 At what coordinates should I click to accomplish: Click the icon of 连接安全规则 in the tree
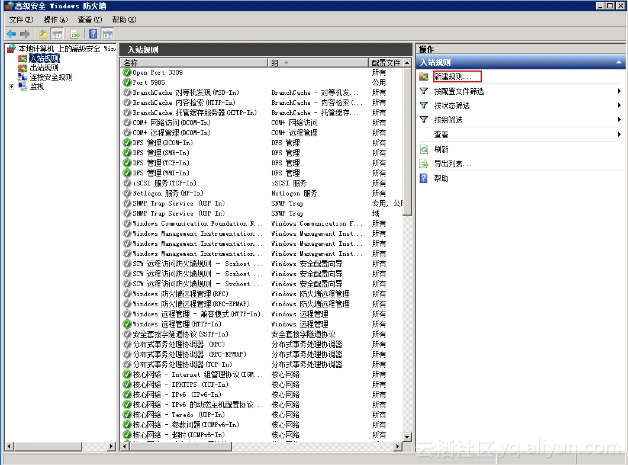click(x=22, y=77)
